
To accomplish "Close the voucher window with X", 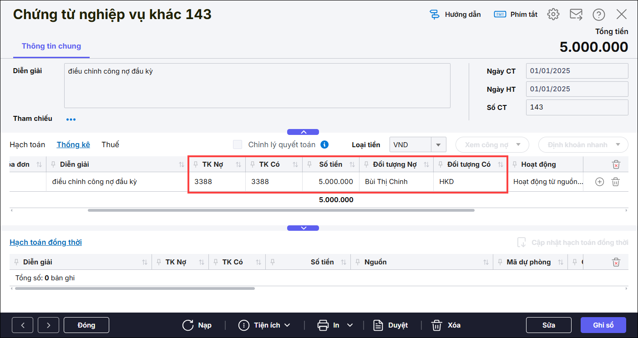I will [622, 14].
